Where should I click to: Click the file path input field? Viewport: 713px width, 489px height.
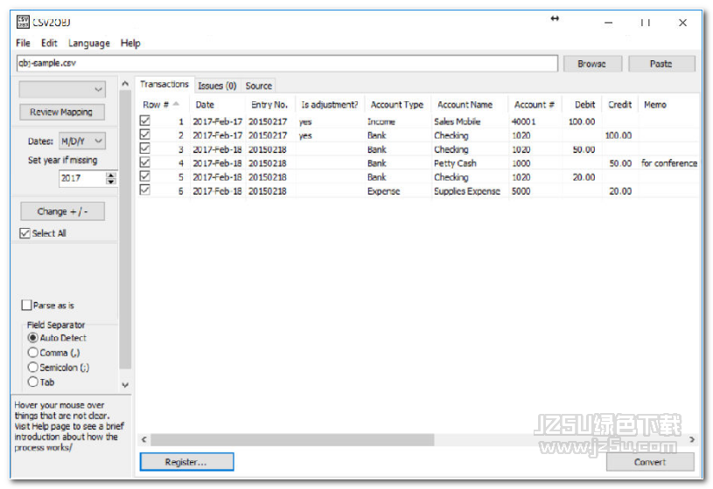point(287,63)
